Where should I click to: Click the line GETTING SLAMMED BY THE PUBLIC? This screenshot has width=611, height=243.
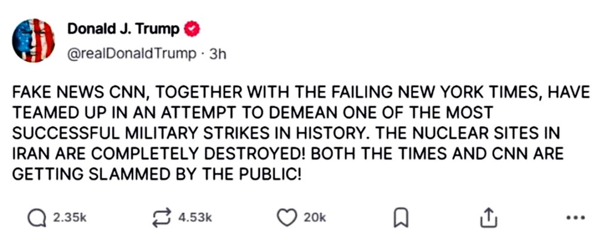click(x=157, y=174)
